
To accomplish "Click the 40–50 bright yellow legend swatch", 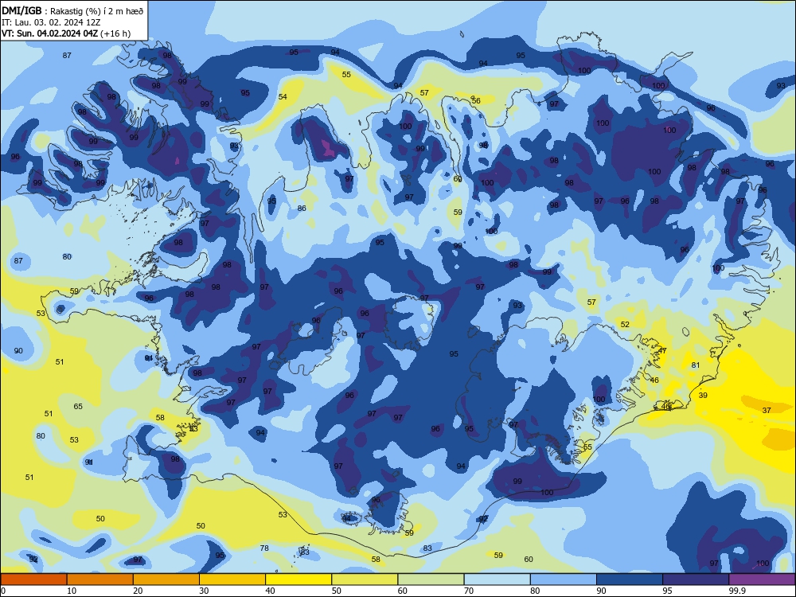I will [x=298, y=579].
